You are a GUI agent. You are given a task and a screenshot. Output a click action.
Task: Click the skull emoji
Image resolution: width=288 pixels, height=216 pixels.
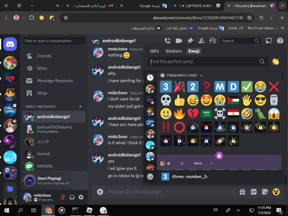(x=166, y=100)
